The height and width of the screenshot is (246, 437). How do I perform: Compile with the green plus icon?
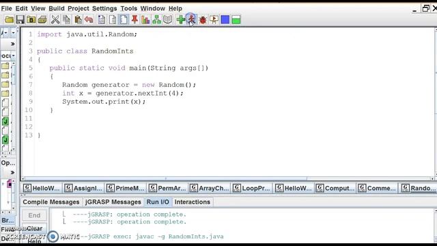[x=180, y=20]
